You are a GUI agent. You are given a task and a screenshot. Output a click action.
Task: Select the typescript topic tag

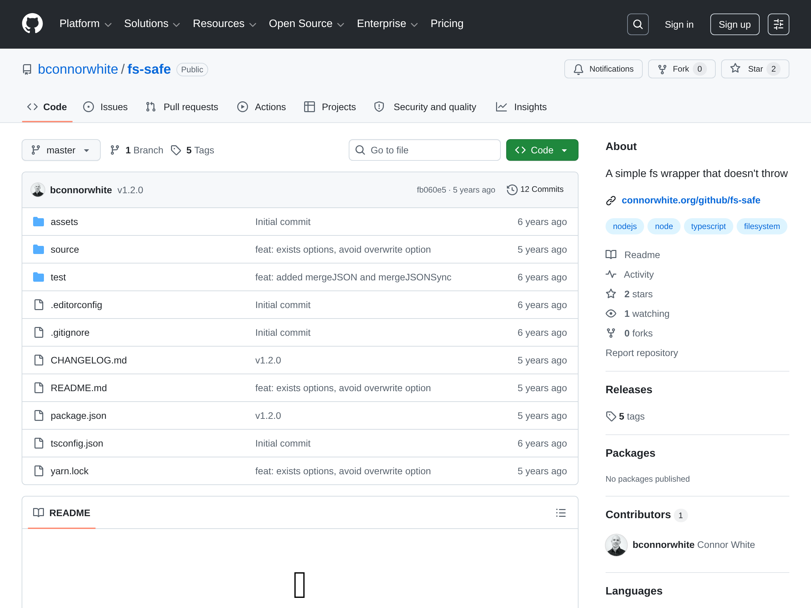(708, 227)
